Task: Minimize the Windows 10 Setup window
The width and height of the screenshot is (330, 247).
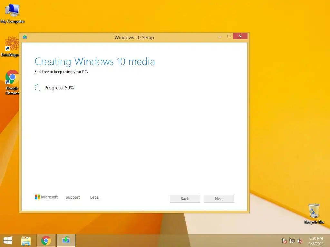Action: pyautogui.click(x=220, y=37)
